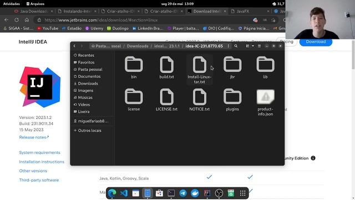
Task: Open the license folder
Action: tap(134, 99)
